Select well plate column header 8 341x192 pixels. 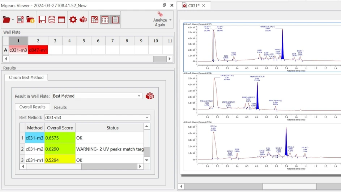click(x=127, y=40)
